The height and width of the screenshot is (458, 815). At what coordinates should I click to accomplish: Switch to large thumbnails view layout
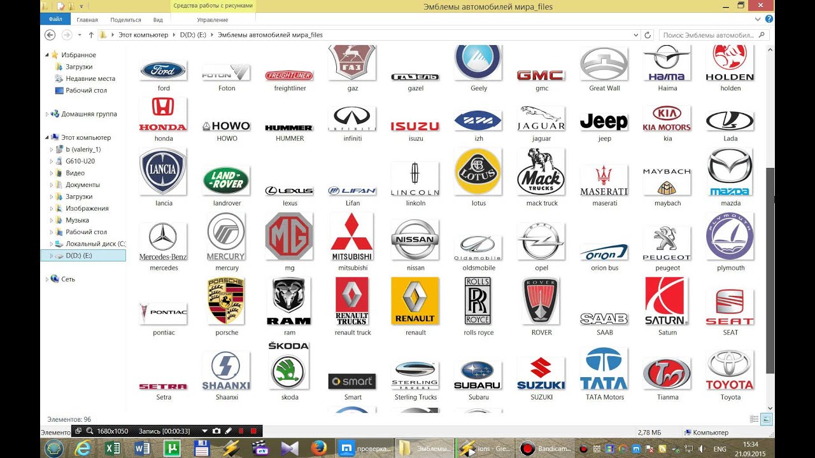[x=767, y=419]
